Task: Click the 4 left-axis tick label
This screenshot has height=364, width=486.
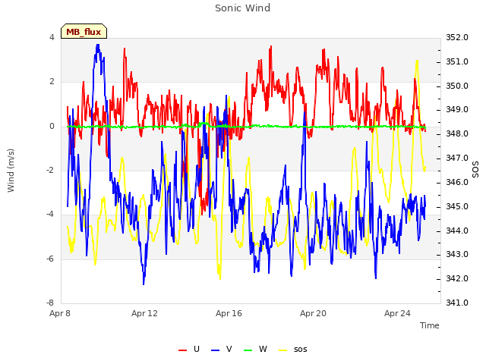Action: coord(52,37)
